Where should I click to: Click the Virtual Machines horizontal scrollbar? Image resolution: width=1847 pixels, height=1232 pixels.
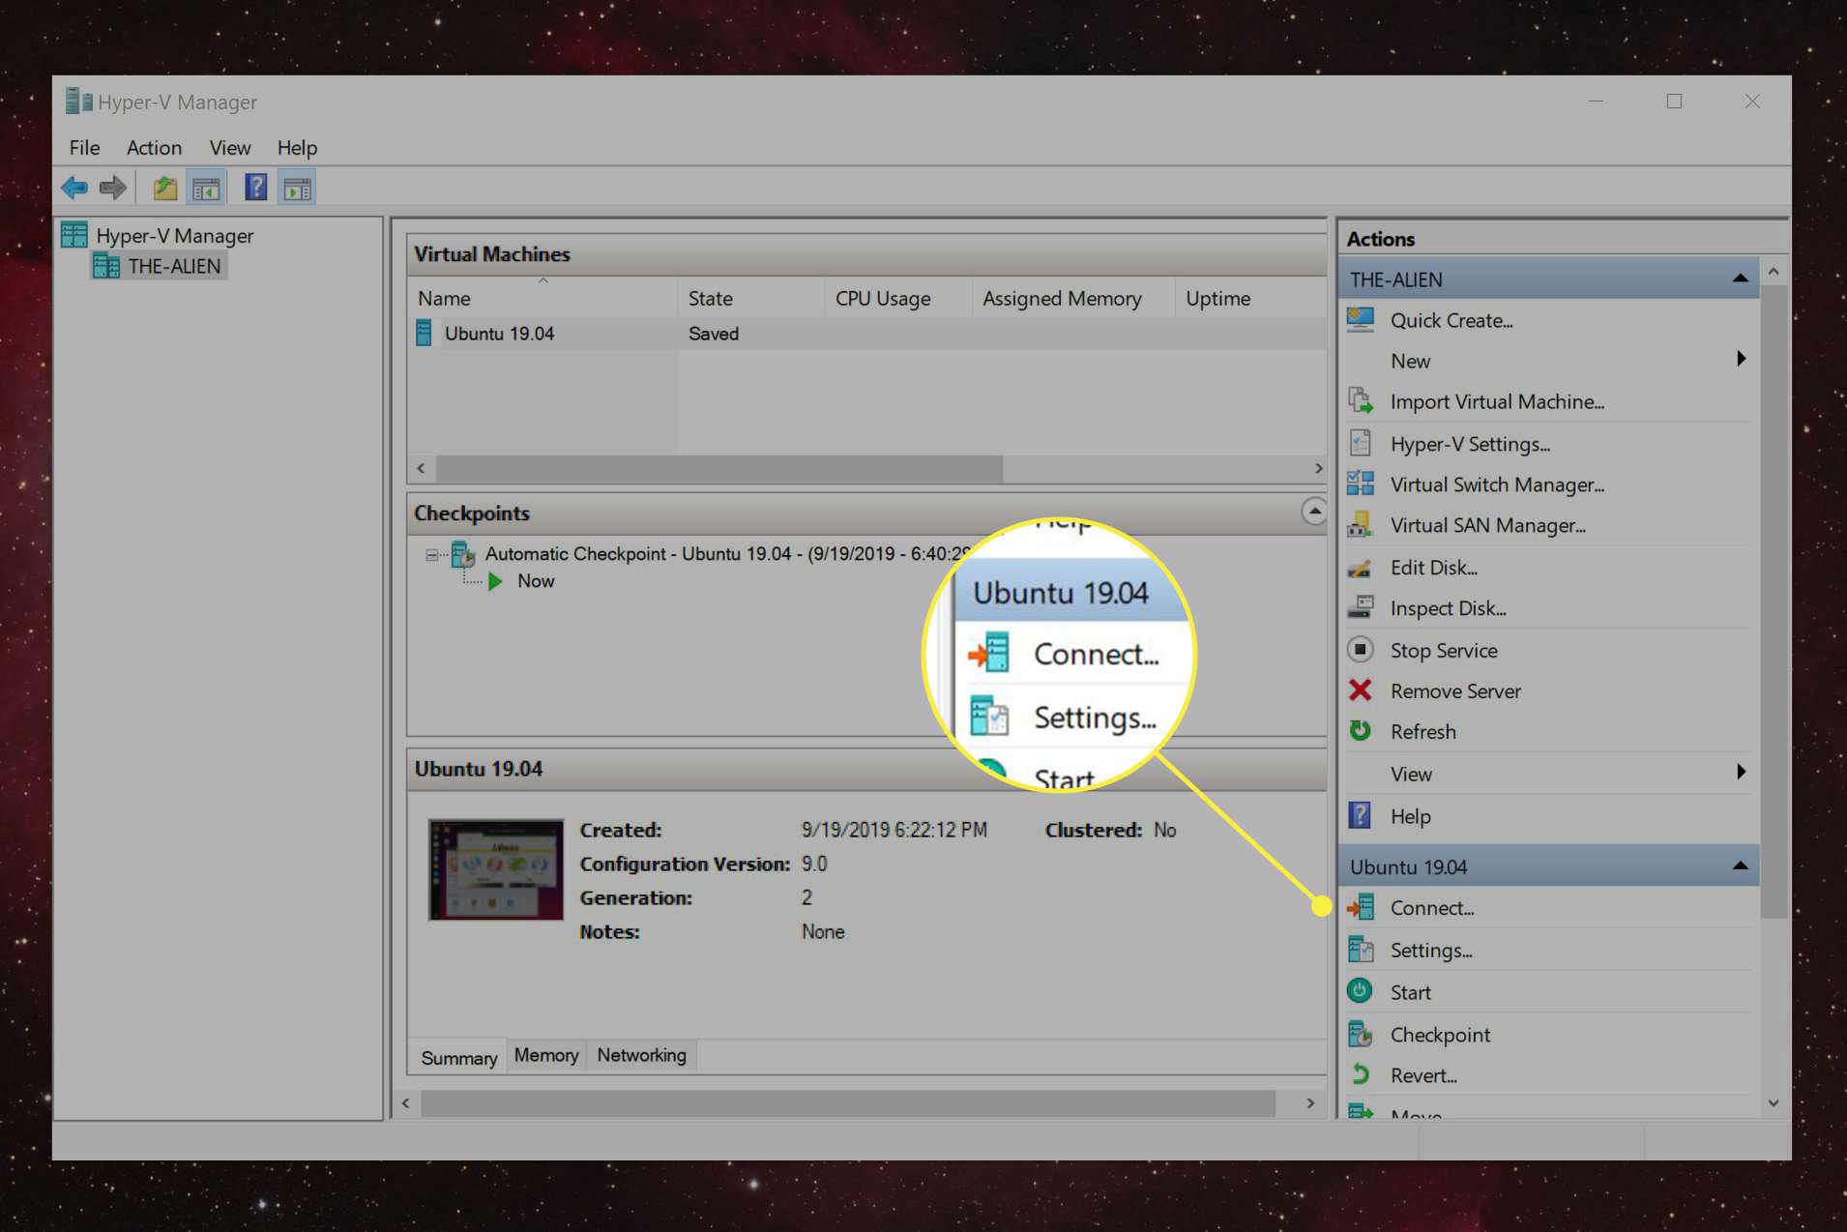[719, 468]
